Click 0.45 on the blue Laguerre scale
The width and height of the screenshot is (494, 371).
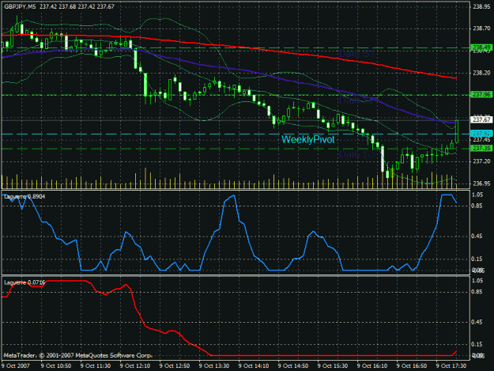pos(477,237)
